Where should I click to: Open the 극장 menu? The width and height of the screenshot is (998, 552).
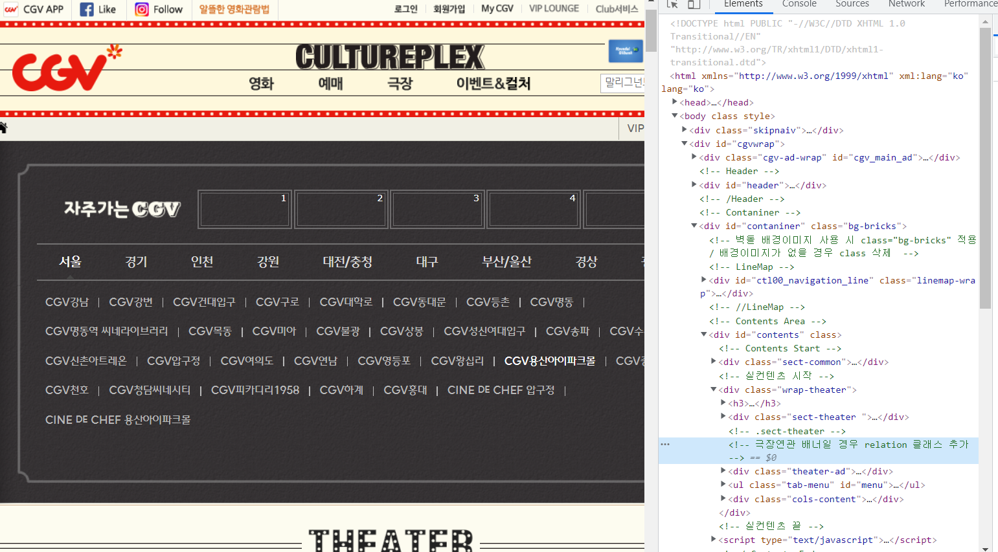tap(400, 83)
